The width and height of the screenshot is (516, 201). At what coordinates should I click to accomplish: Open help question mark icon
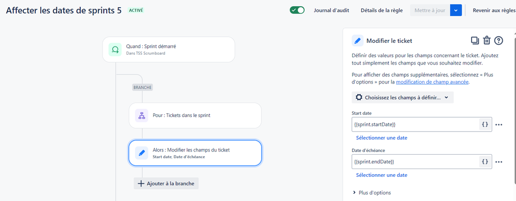(499, 41)
